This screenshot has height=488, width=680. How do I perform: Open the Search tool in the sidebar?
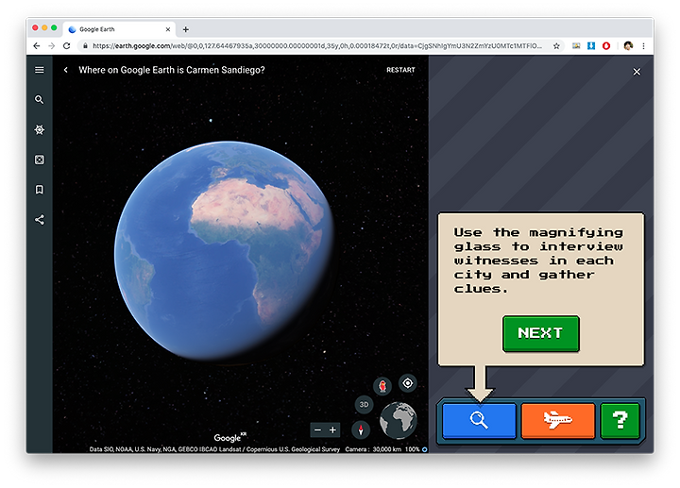pos(39,100)
